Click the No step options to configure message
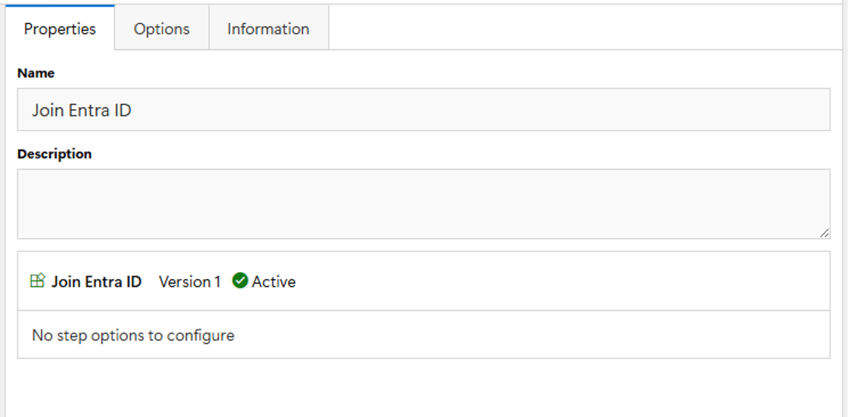The height and width of the screenshot is (417, 848). click(133, 335)
